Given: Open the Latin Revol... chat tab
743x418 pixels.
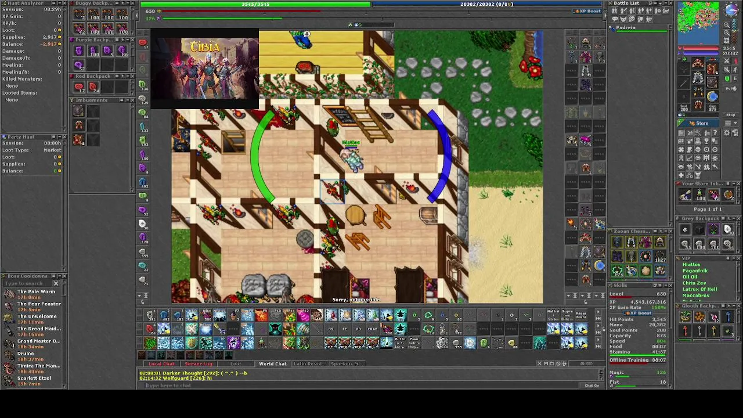Looking at the screenshot, I should [310, 364].
